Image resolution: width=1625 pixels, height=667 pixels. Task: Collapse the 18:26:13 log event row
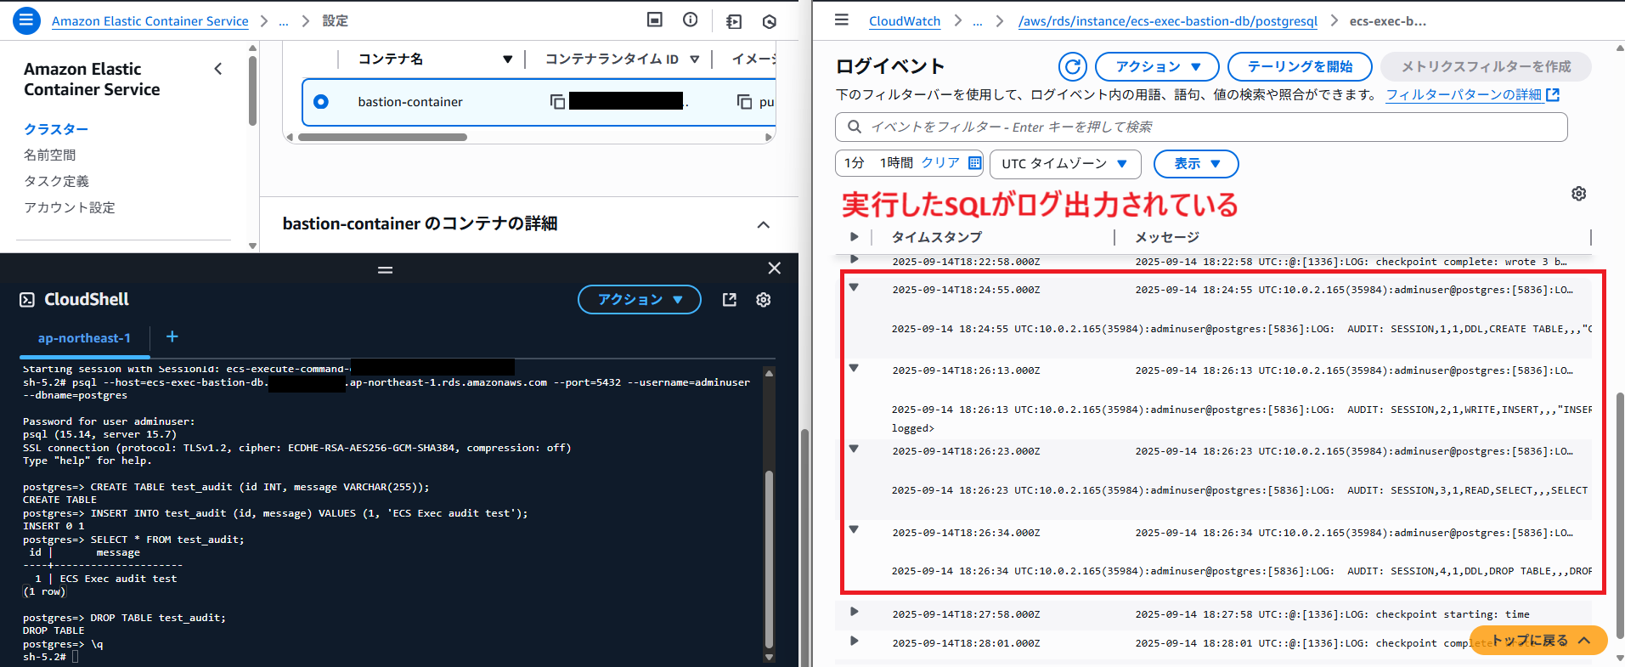[x=854, y=369]
